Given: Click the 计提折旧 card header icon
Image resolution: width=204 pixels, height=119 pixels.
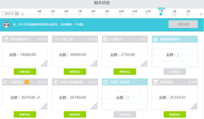Looking at the screenshot, I should tap(106, 39).
